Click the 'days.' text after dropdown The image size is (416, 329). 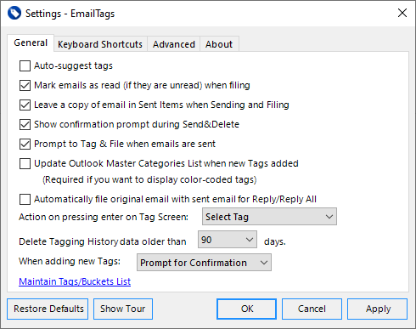[x=275, y=241]
